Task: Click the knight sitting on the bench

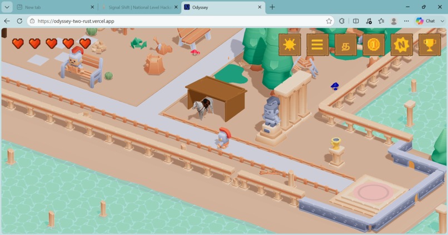Action: (x=76, y=60)
